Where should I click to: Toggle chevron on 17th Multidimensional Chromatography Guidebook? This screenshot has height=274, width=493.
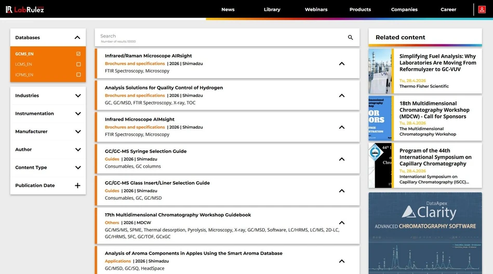click(x=341, y=223)
